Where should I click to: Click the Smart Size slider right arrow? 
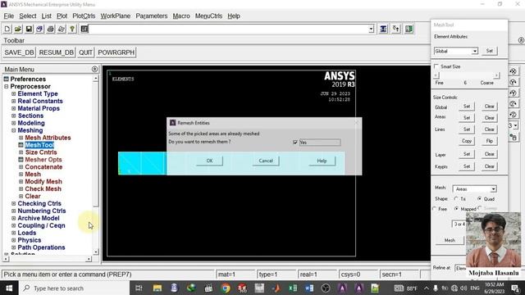tap(497, 75)
